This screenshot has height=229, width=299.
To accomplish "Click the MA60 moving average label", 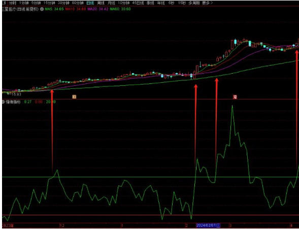I will tap(121, 9).
